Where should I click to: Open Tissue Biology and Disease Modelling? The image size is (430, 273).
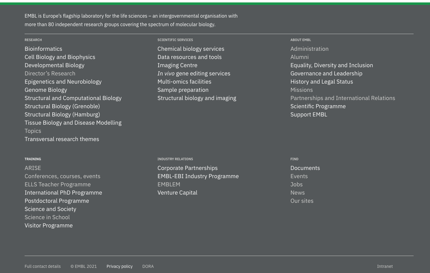point(73,123)
